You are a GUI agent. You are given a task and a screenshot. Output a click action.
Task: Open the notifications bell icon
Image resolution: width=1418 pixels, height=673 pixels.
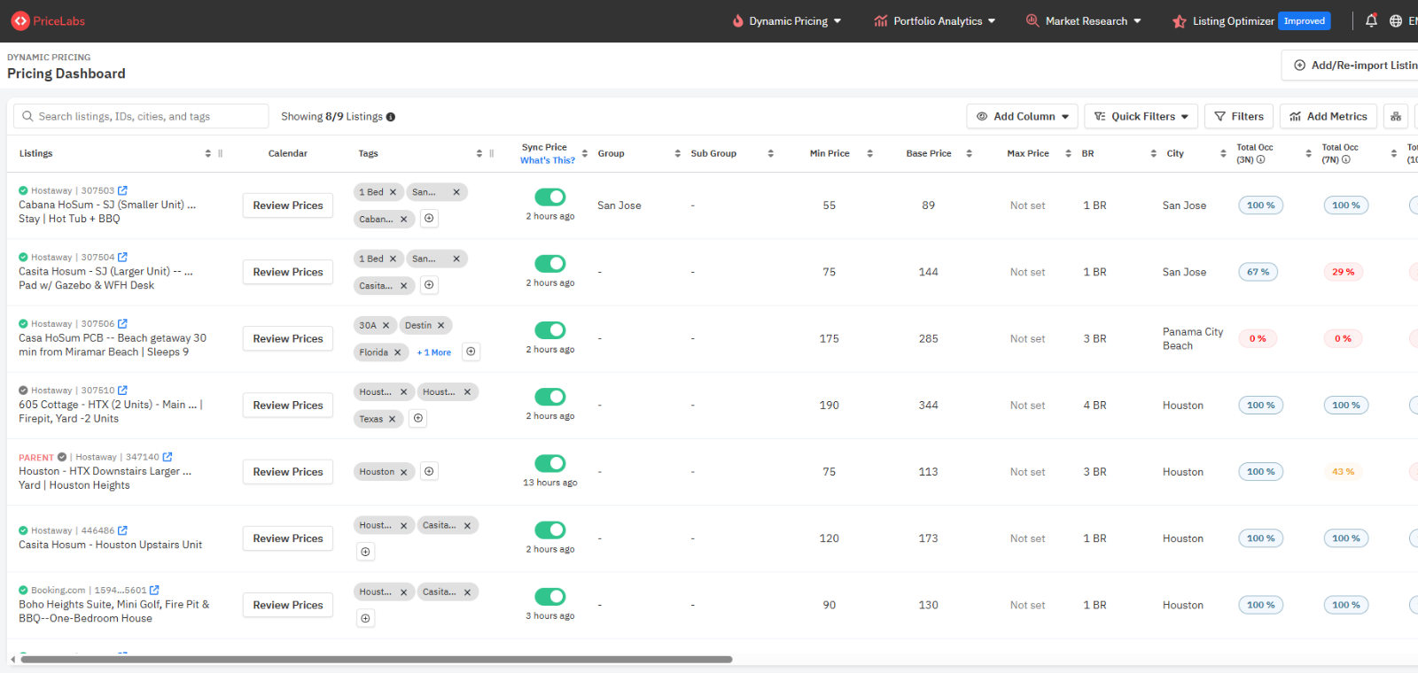tap(1371, 20)
